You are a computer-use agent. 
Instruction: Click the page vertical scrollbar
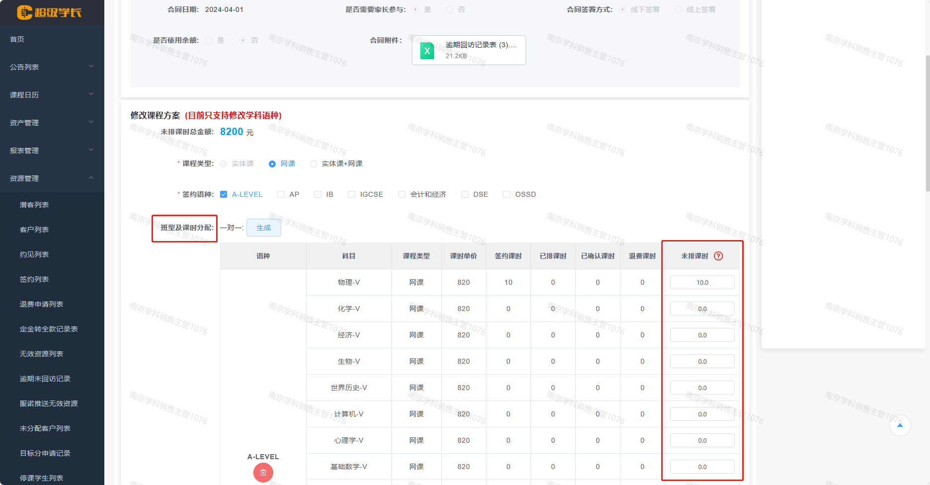click(927, 124)
